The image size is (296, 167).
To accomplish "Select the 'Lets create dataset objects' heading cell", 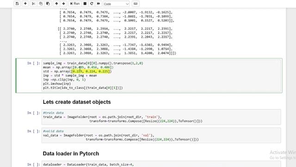I will click(x=77, y=102).
